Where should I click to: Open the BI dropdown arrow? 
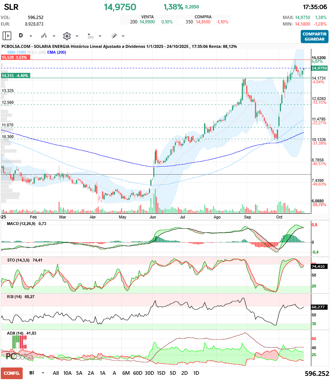(43, 373)
